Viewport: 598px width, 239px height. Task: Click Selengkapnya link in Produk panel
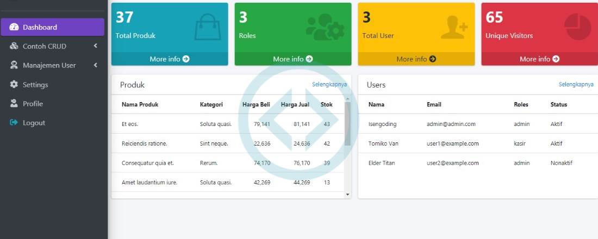(x=329, y=85)
